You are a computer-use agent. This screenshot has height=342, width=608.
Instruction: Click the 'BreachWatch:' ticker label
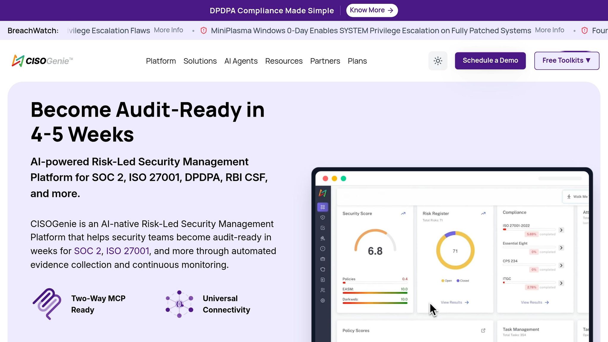[x=33, y=31]
